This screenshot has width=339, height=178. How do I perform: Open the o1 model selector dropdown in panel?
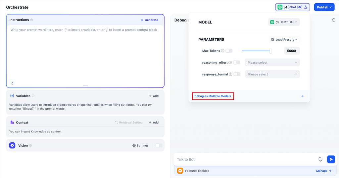click(284, 22)
